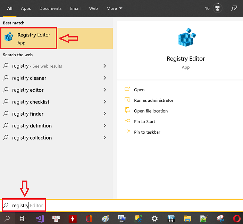Click the Pin to Start pin icon
This screenshot has height=224, width=243.
tap(127, 121)
